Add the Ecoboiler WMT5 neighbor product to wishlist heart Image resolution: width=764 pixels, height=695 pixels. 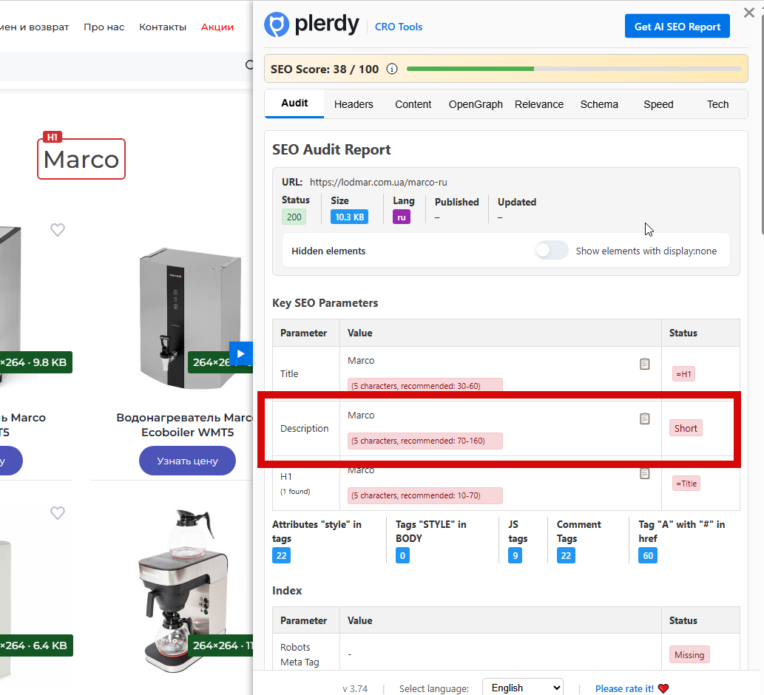(x=58, y=229)
